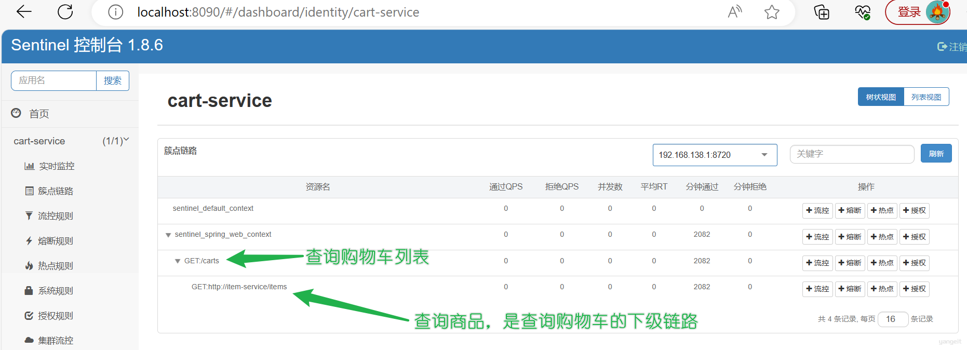967x350 pixels.
Task: Click the 搜索 button in sidebar
Action: pyautogui.click(x=113, y=80)
